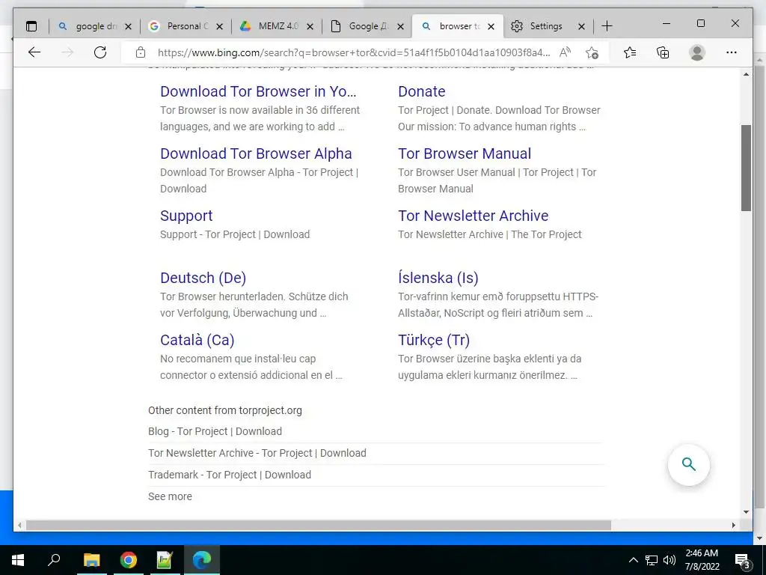
Task: Refresh the Bing search page
Action: click(100, 52)
